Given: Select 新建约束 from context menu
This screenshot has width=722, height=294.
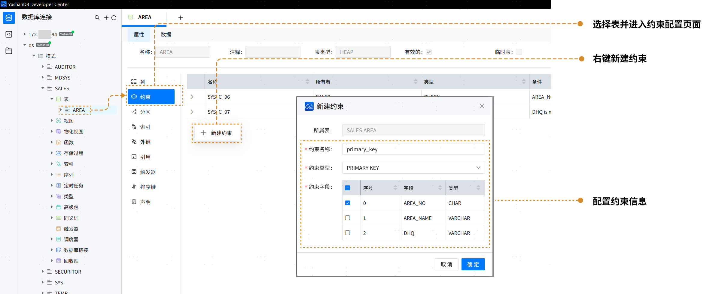Looking at the screenshot, I should click(x=217, y=133).
